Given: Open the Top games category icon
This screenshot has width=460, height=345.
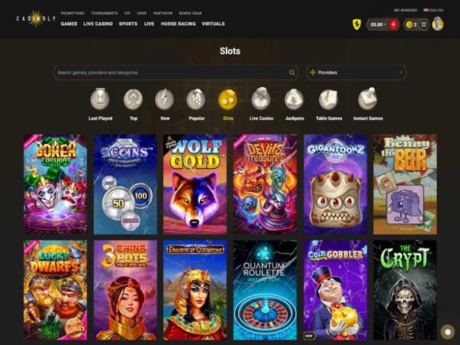Looking at the screenshot, I should tap(133, 99).
